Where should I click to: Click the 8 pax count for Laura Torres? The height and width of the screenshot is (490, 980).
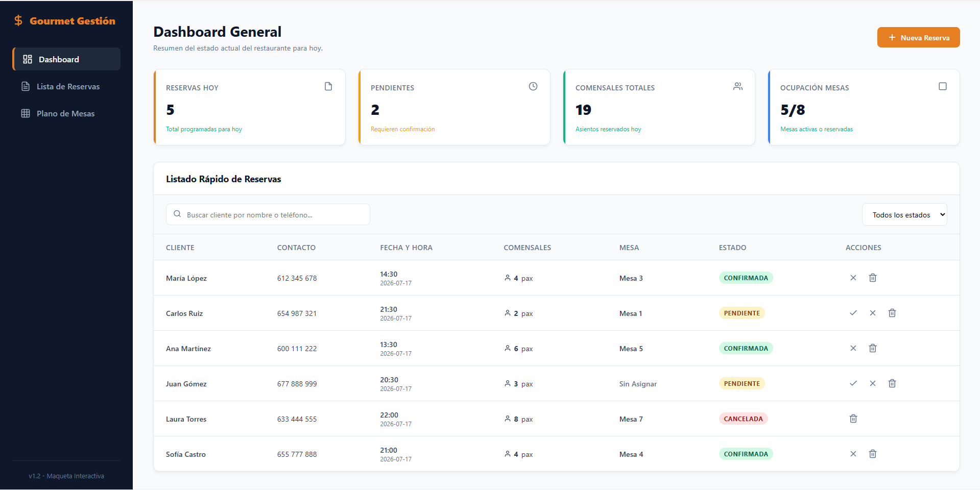coord(518,419)
